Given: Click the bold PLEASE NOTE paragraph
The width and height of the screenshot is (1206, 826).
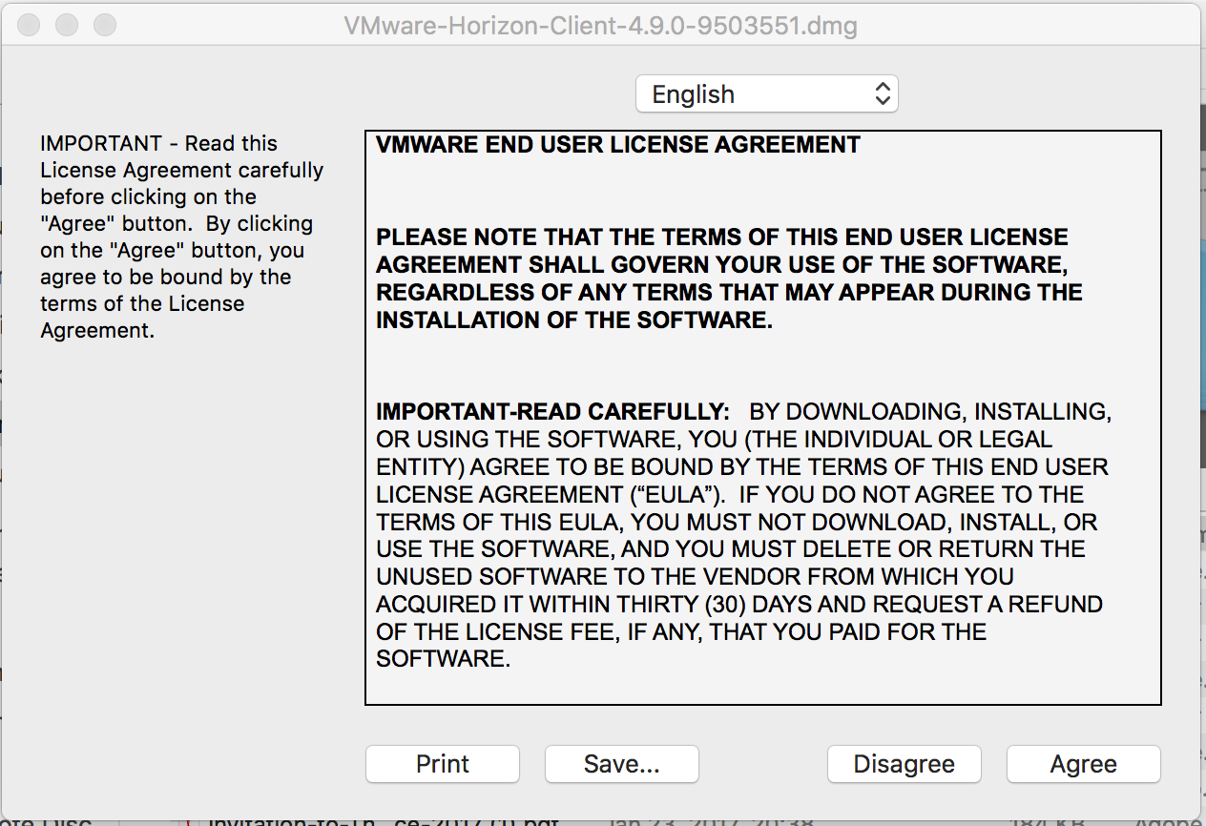Looking at the screenshot, I should click(729, 279).
